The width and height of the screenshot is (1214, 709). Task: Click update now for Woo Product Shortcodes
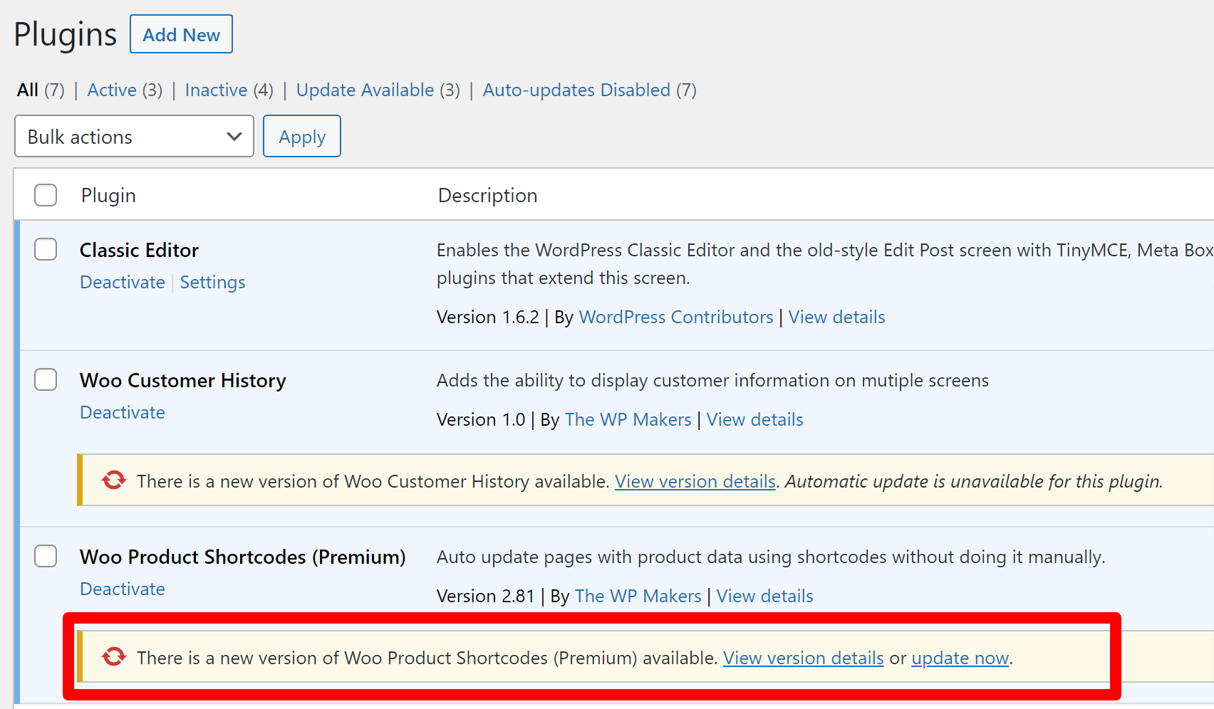coord(960,658)
